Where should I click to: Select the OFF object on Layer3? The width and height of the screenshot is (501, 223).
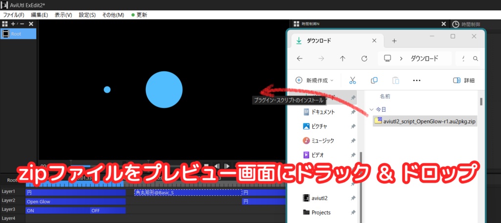108,210
